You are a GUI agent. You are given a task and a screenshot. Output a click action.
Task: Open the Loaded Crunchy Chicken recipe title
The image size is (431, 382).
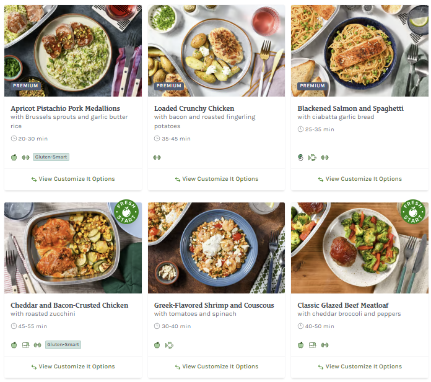point(194,108)
